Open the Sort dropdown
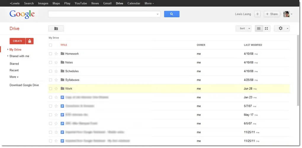The image size is (302, 148). (243, 29)
